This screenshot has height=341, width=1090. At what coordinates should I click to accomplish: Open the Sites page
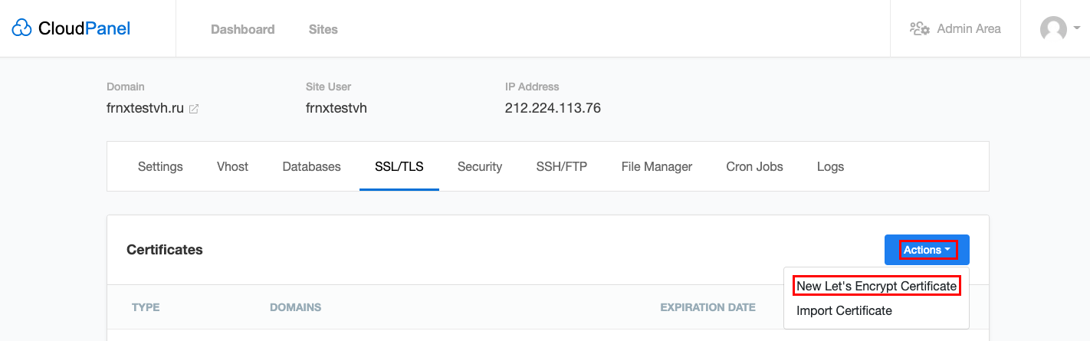(323, 29)
